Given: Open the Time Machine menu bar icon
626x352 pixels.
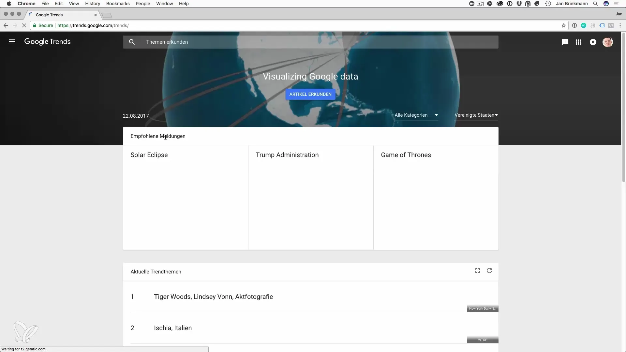Looking at the screenshot, I should (548, 4).
